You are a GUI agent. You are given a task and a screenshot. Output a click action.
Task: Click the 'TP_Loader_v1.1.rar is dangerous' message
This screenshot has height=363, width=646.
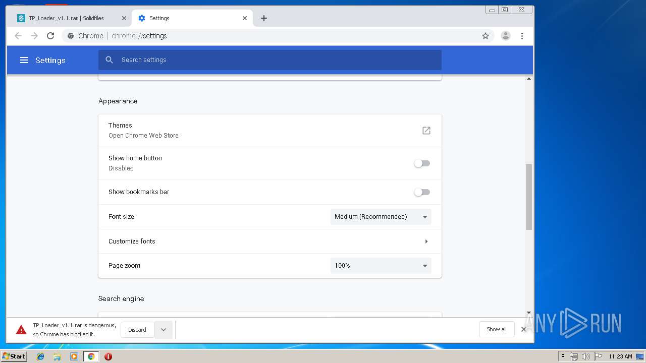75,330
